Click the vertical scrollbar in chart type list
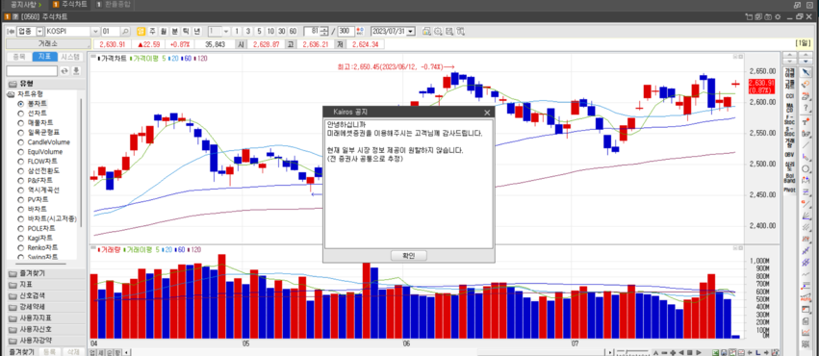The width and height of the screenshot is (819, 356). pyautogui.click(x=81, y=162)
